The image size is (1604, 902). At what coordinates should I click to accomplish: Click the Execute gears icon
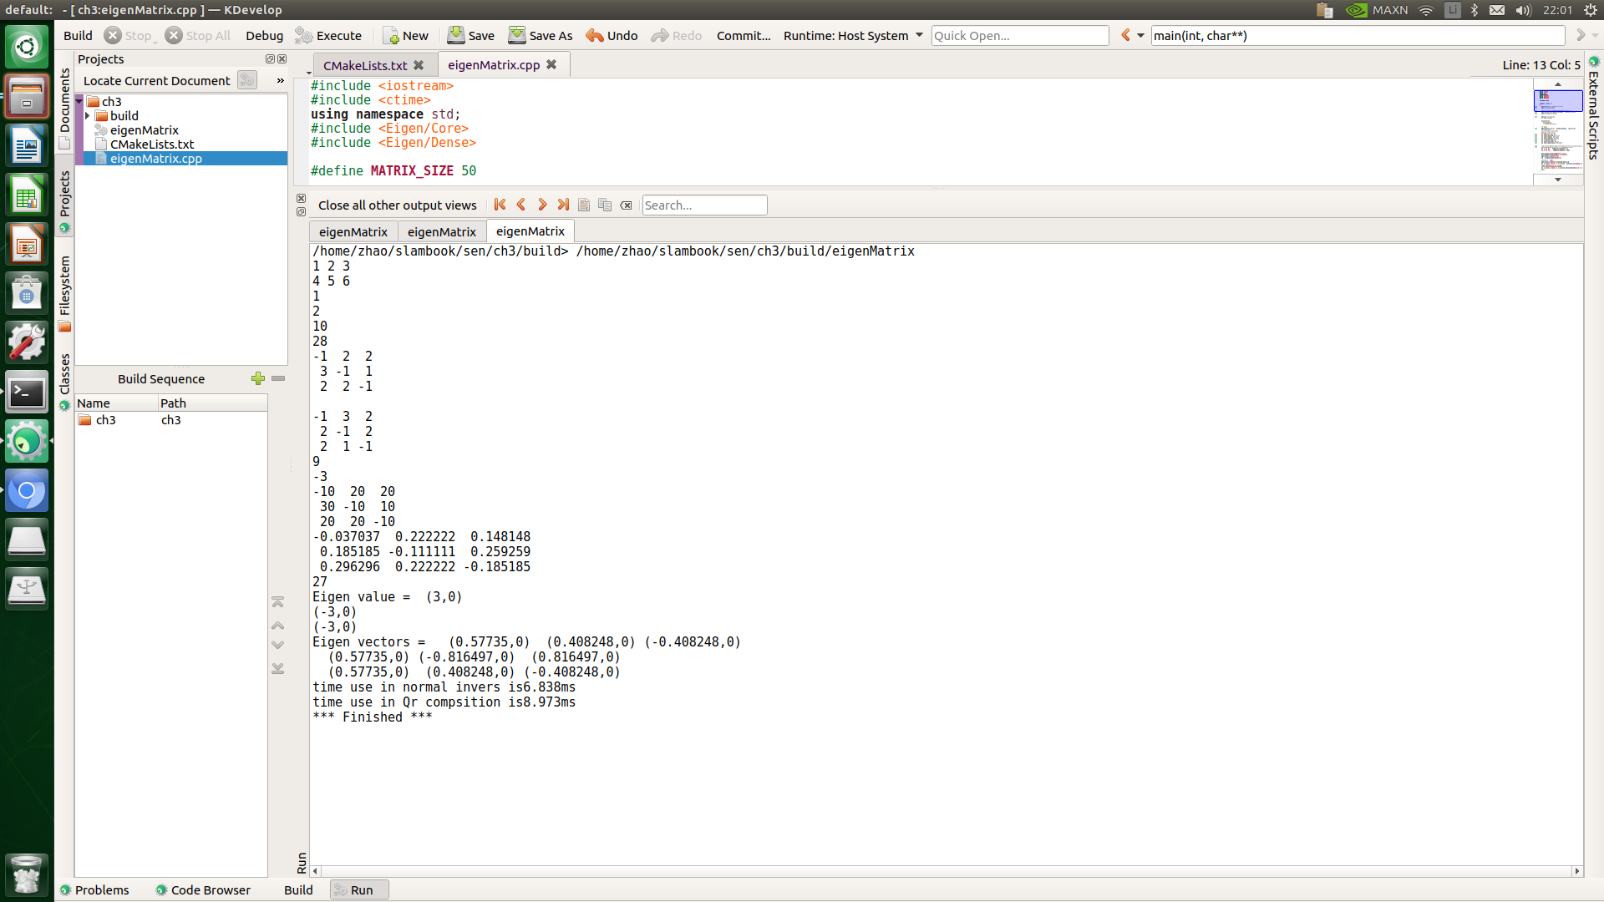pos(304,35)
